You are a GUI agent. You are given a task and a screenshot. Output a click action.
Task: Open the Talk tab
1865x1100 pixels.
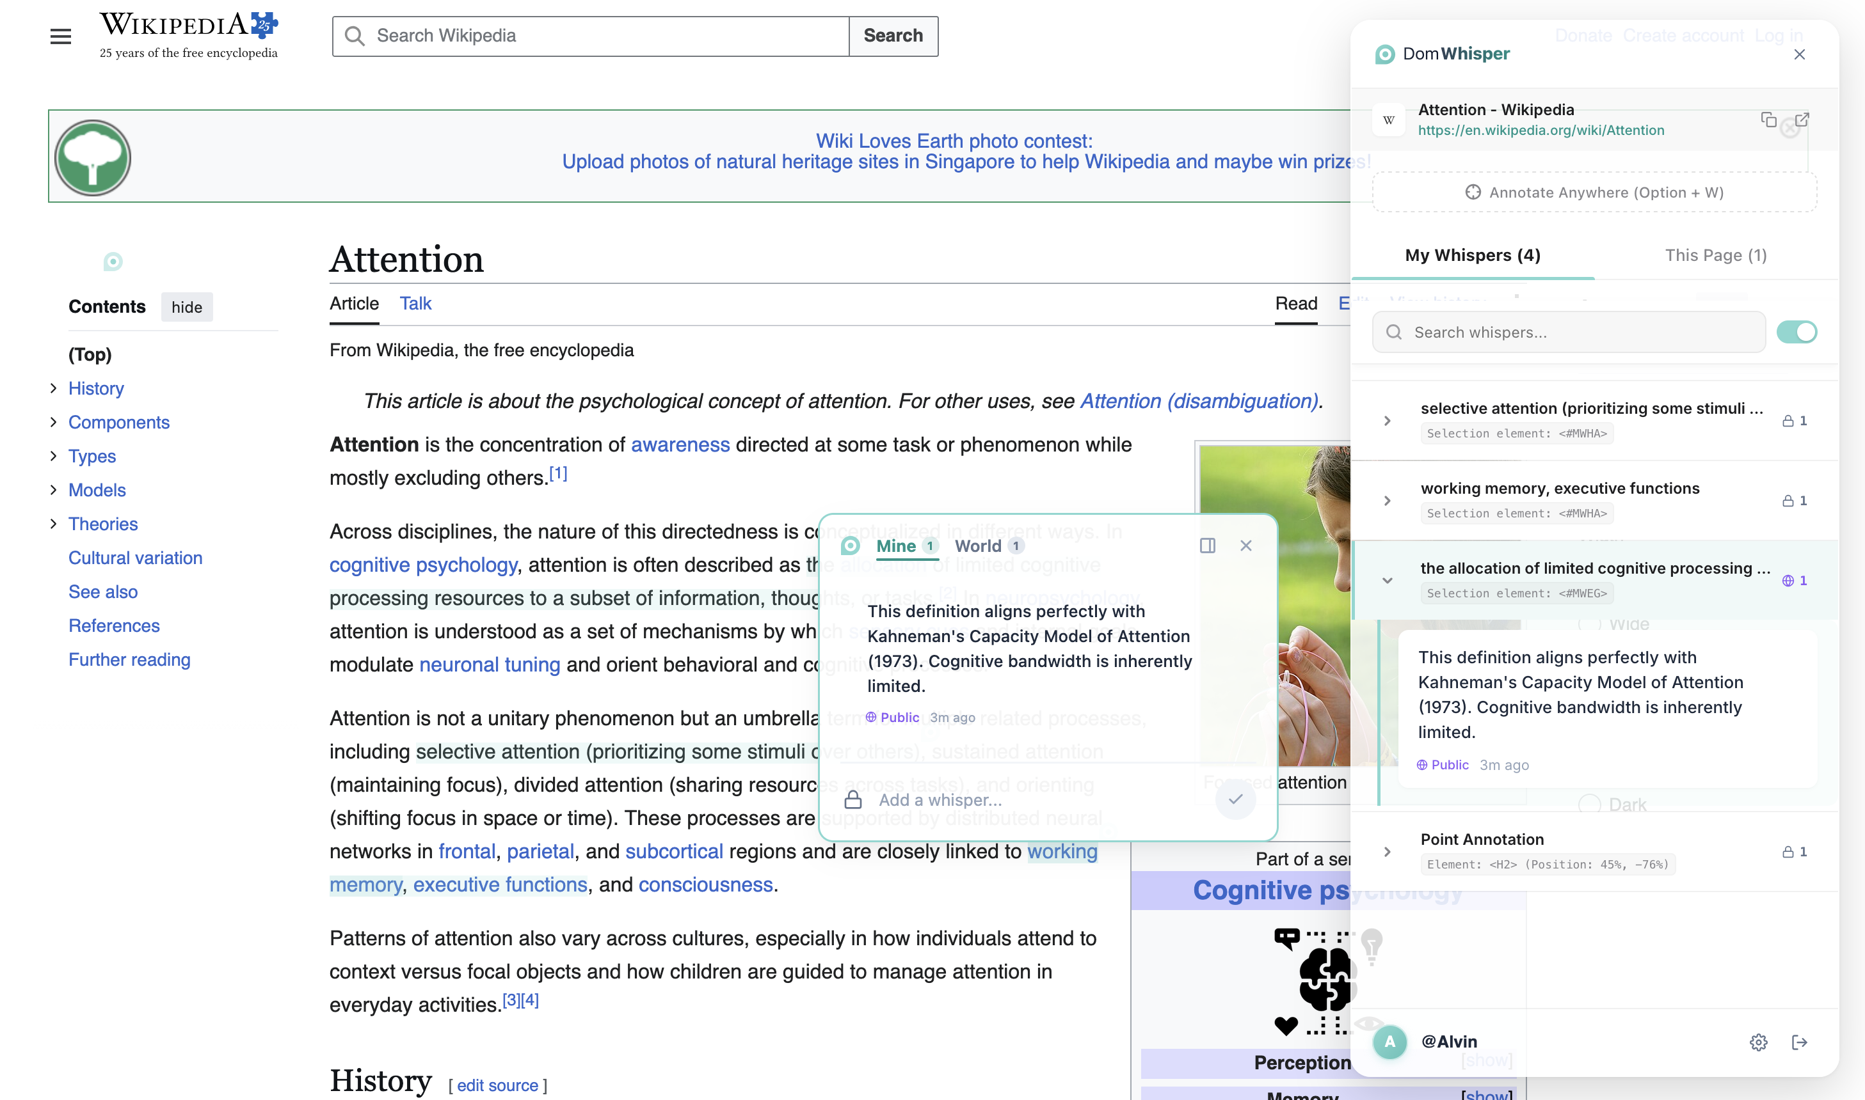(x=415, y=303)
